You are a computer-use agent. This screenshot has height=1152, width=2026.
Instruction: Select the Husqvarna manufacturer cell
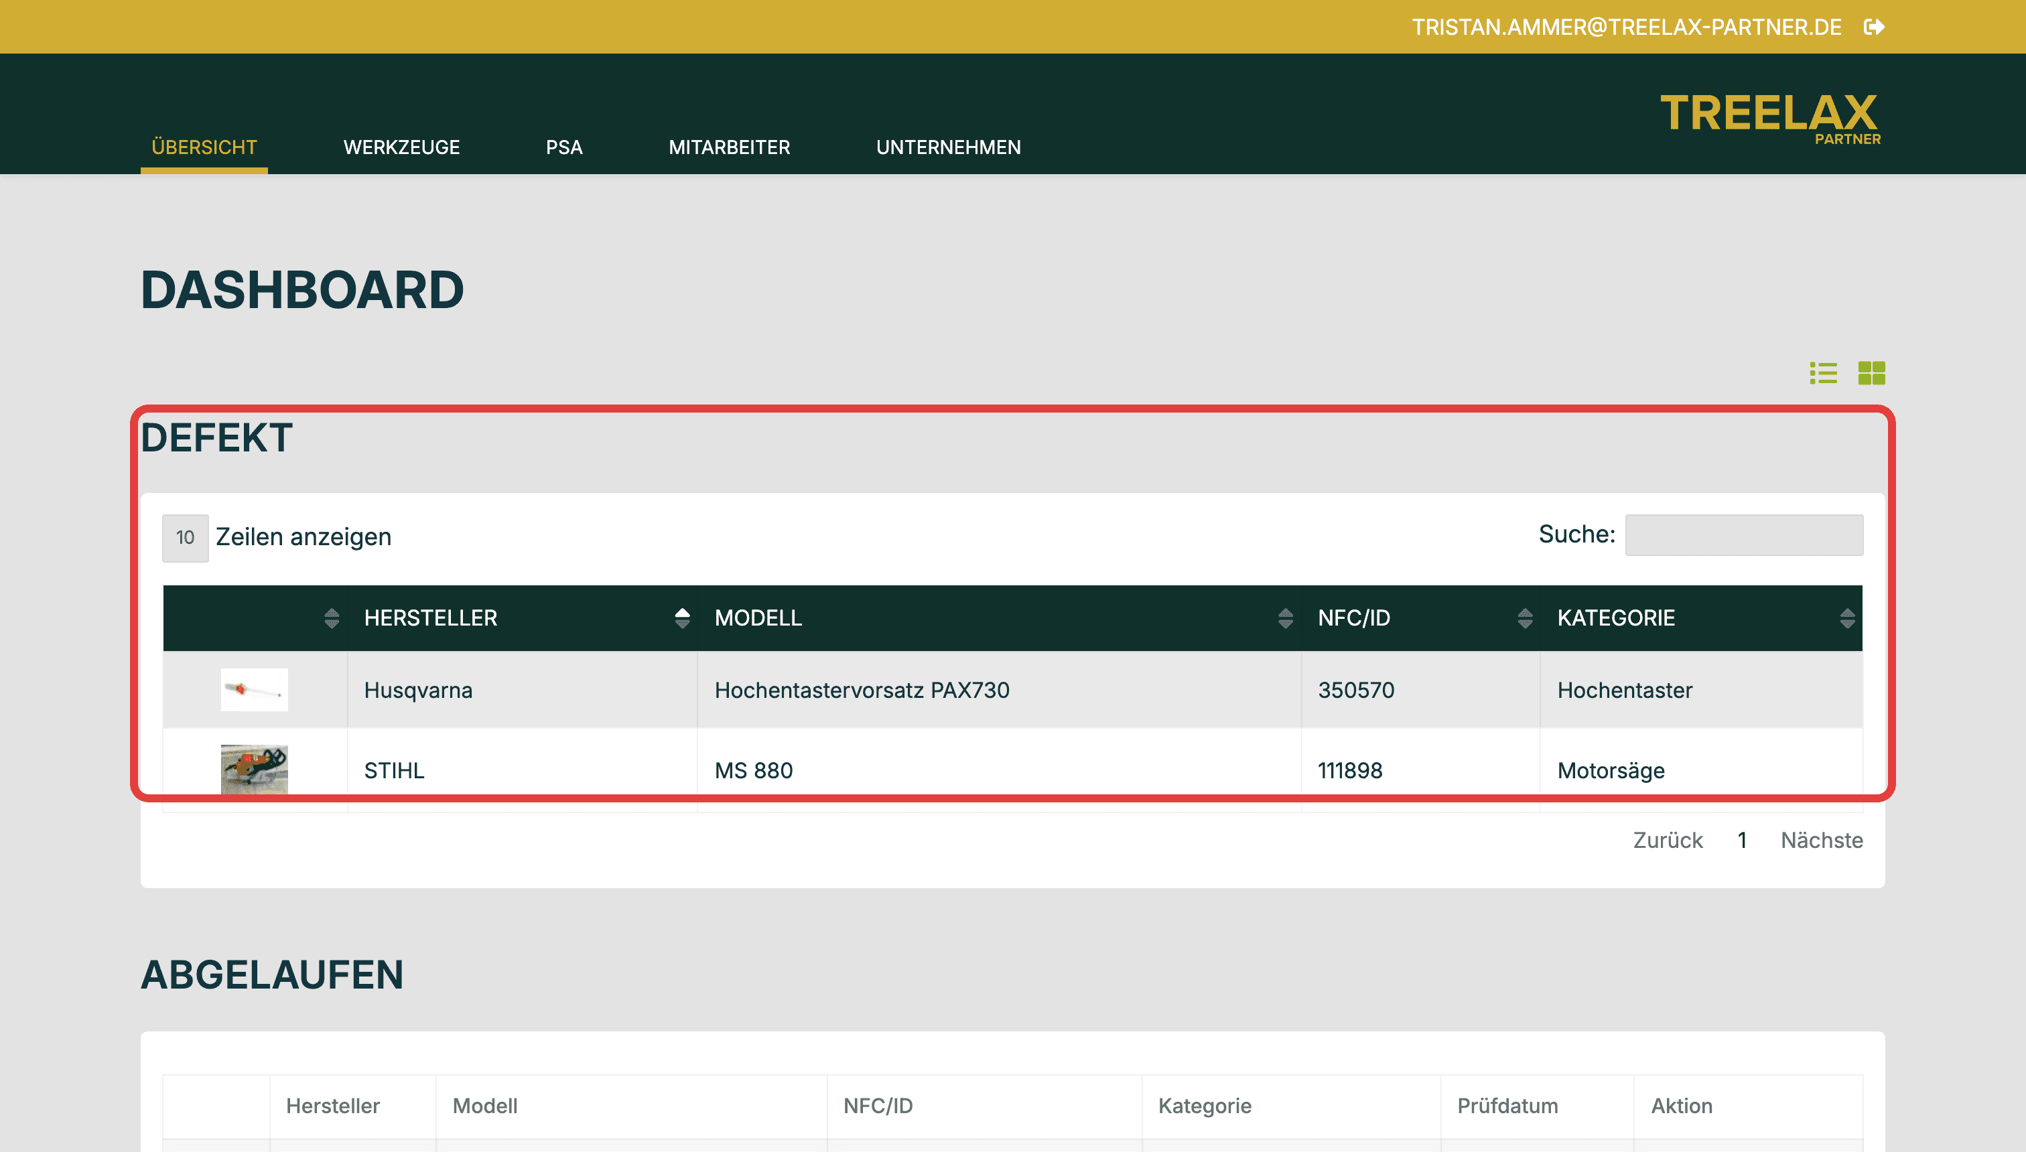coord(523,690)
